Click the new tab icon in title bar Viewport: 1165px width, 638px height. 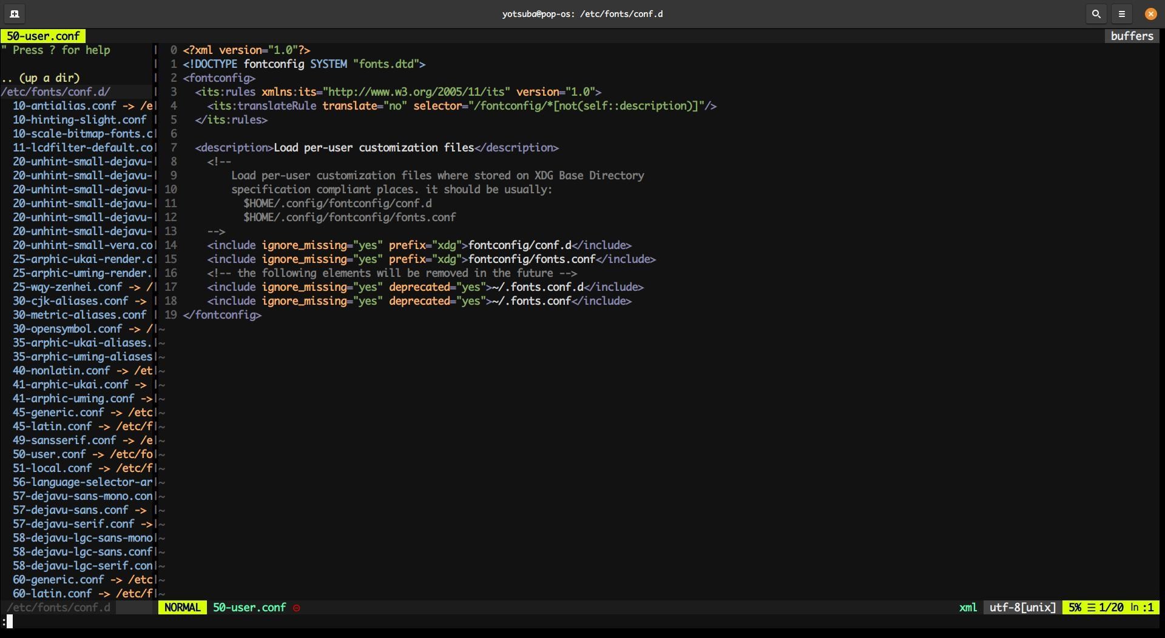pos(15,13)
